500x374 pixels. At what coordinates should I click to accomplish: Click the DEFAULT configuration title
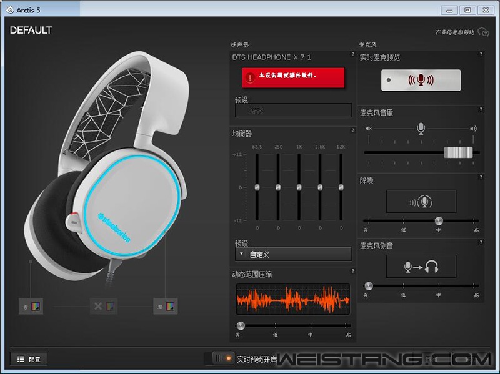[x=31, y=30]
